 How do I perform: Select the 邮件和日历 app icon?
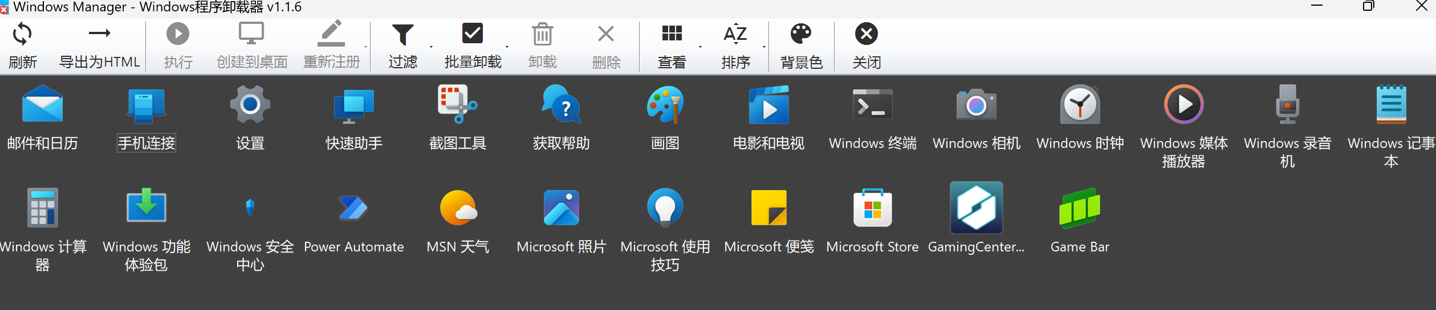43,104
